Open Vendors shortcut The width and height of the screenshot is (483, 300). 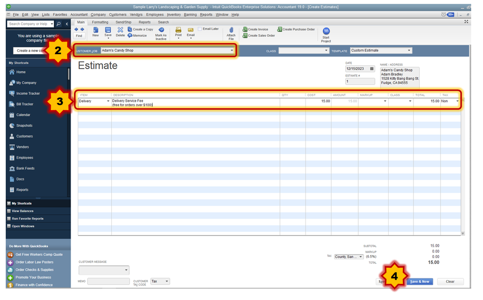[x=19, y=147]
